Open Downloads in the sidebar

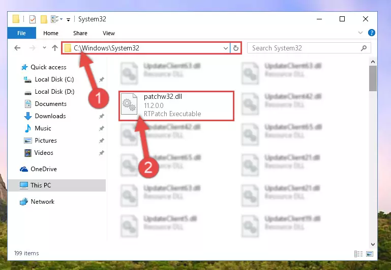click(50, 116)
